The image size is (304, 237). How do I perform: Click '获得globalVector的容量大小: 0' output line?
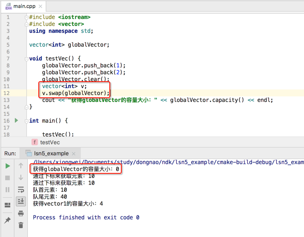pyautogui.click(x=76, y=169)
